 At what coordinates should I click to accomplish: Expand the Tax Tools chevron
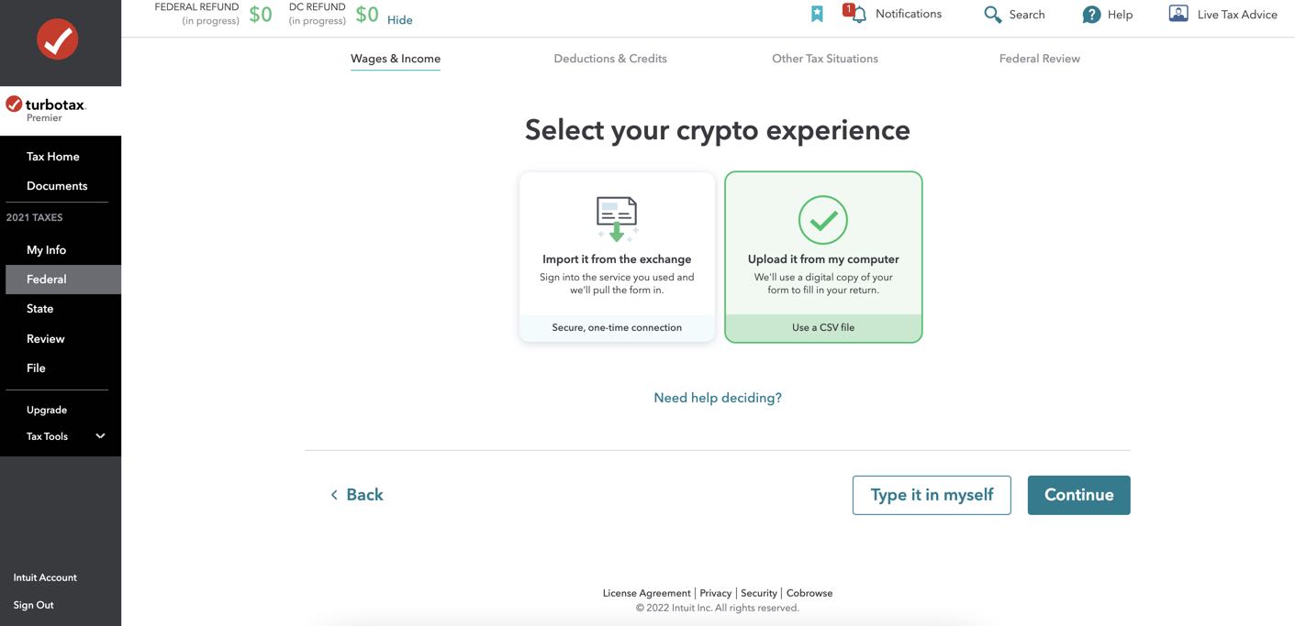coord(101,436)
